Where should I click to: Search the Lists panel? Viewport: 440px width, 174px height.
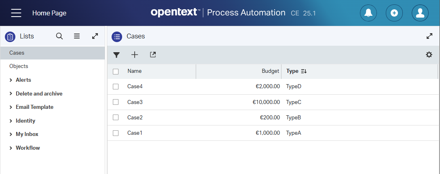click(x=59, y=36)
